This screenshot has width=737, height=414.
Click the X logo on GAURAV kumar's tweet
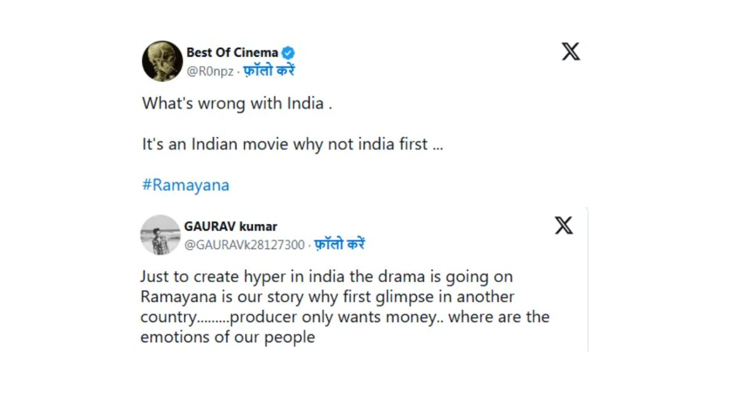pyautogui.click(x=563, y=225)
